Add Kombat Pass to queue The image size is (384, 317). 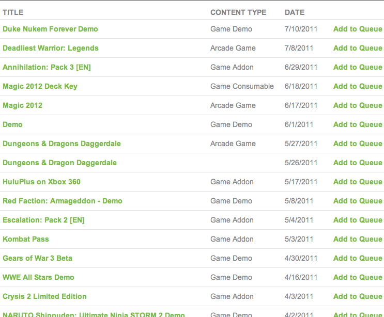pos(358,239)
